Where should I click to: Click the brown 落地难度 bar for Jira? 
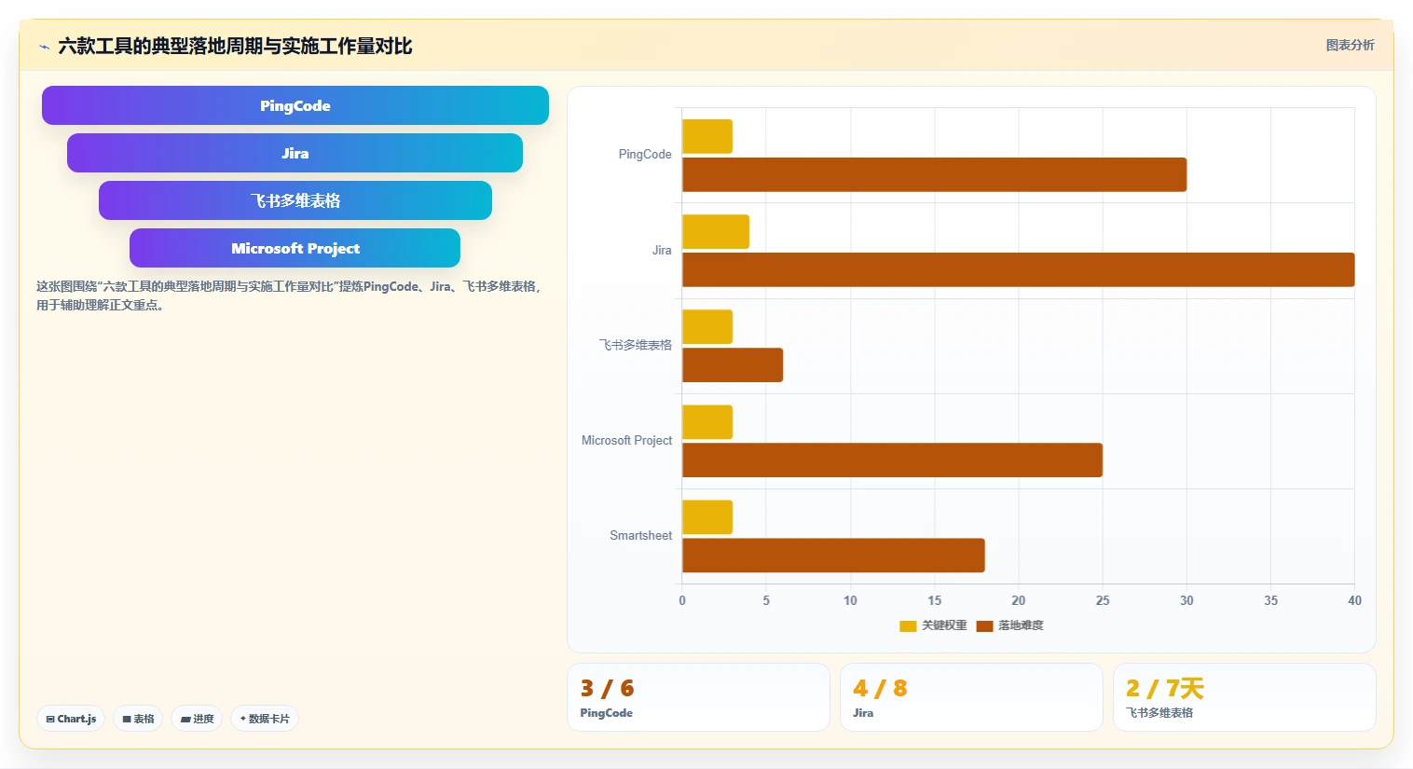point(1018,269)
